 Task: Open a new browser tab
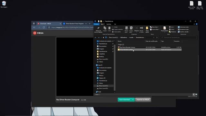[x=89, y=24]
